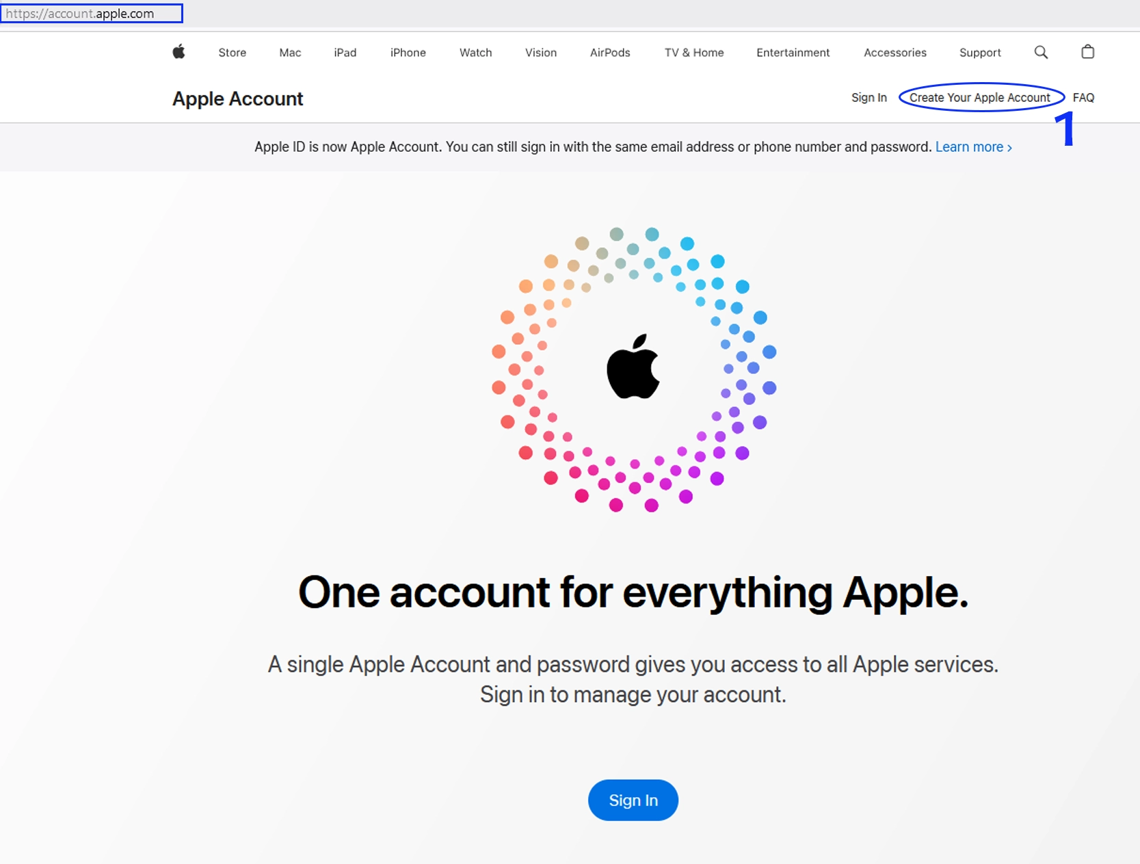
Task: Open the Entertainment menu
Action: (793, 53)
